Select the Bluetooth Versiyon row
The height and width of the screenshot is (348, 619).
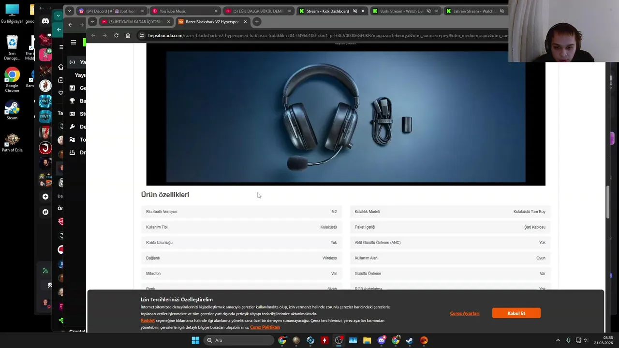241,212
